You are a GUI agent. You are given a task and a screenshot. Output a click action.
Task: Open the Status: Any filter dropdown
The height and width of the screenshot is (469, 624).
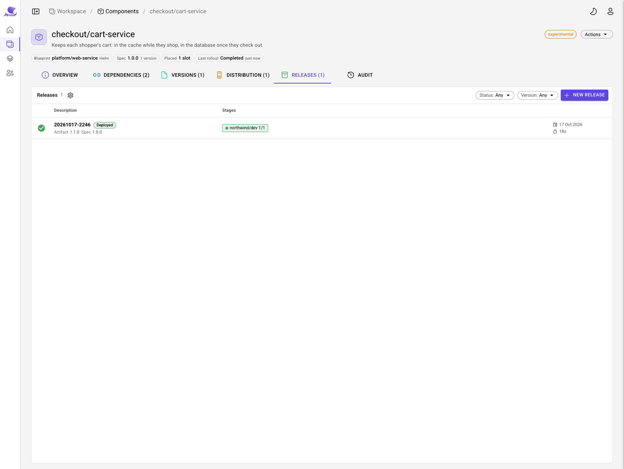tap(495, 95)
